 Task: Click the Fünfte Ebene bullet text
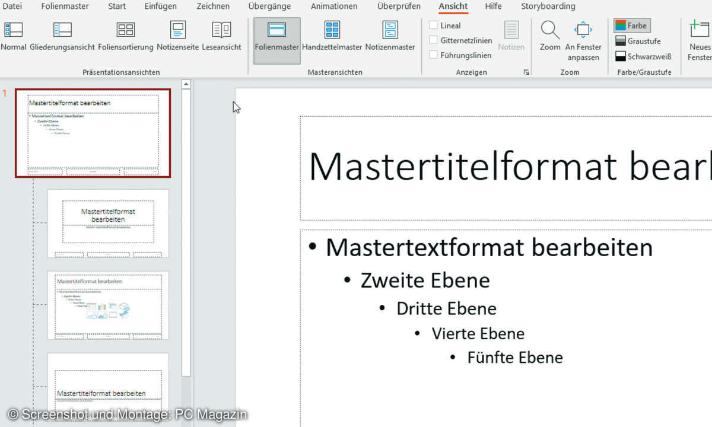tap(515, 357)
